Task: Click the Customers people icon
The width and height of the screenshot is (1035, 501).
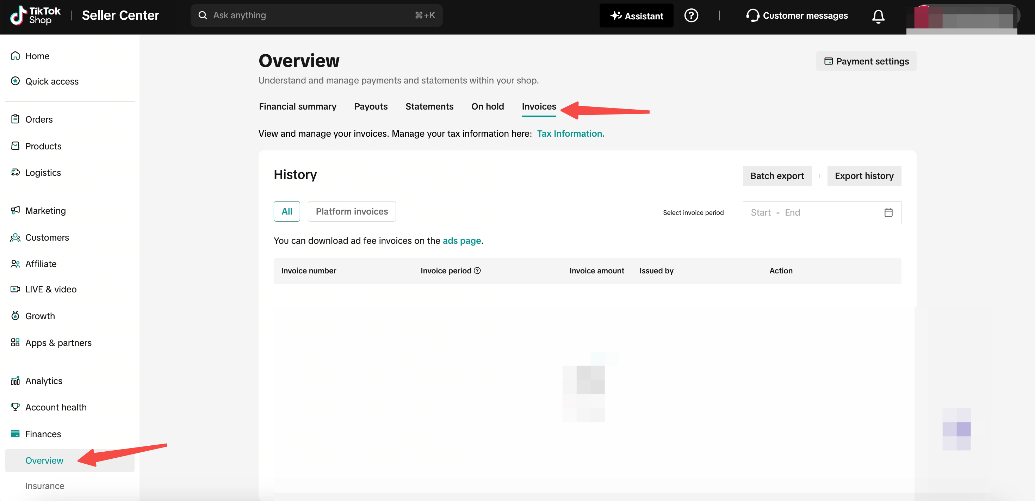Action: (x=15, y=237)
